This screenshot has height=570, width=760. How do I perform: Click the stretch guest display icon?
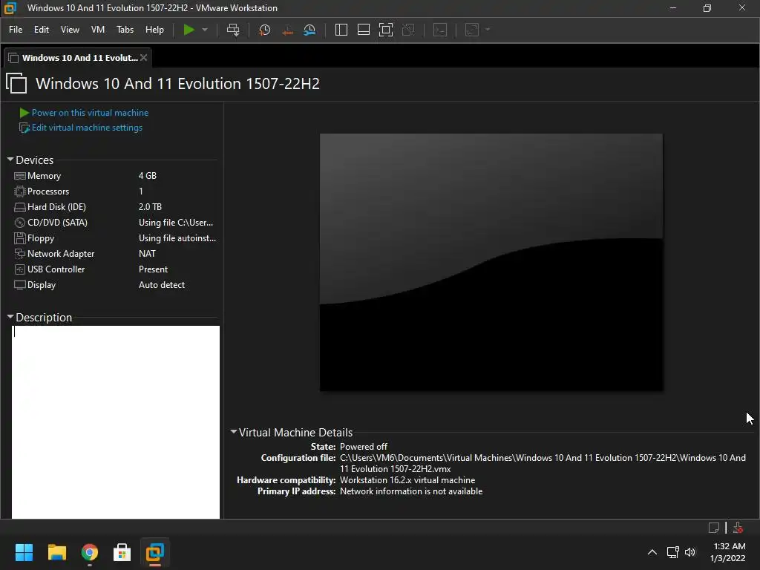pyautogui.click(x=472, y=30)
